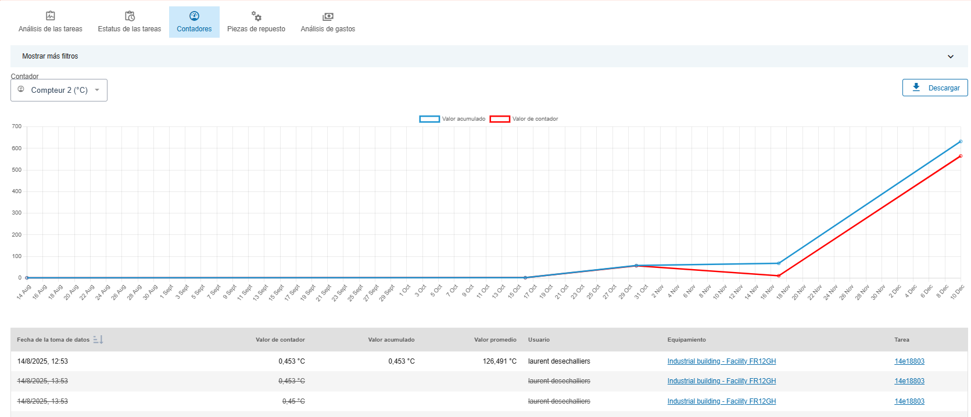Click the download arrow icon in Descargar

(x=916, y=88)
